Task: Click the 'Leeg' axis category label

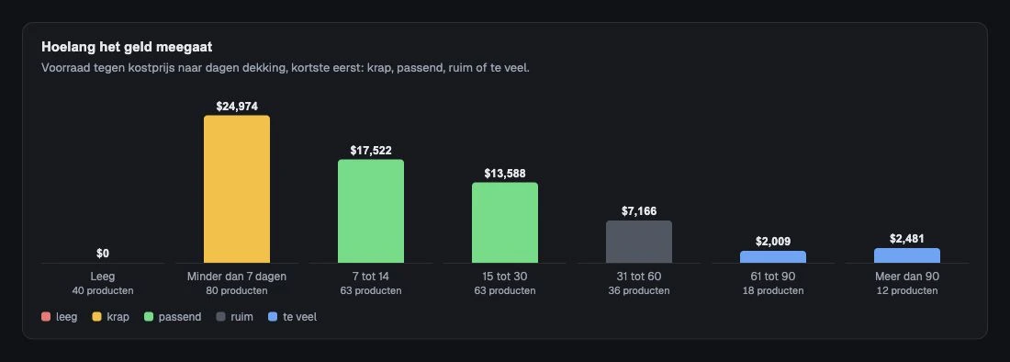Action: (103, 277)
